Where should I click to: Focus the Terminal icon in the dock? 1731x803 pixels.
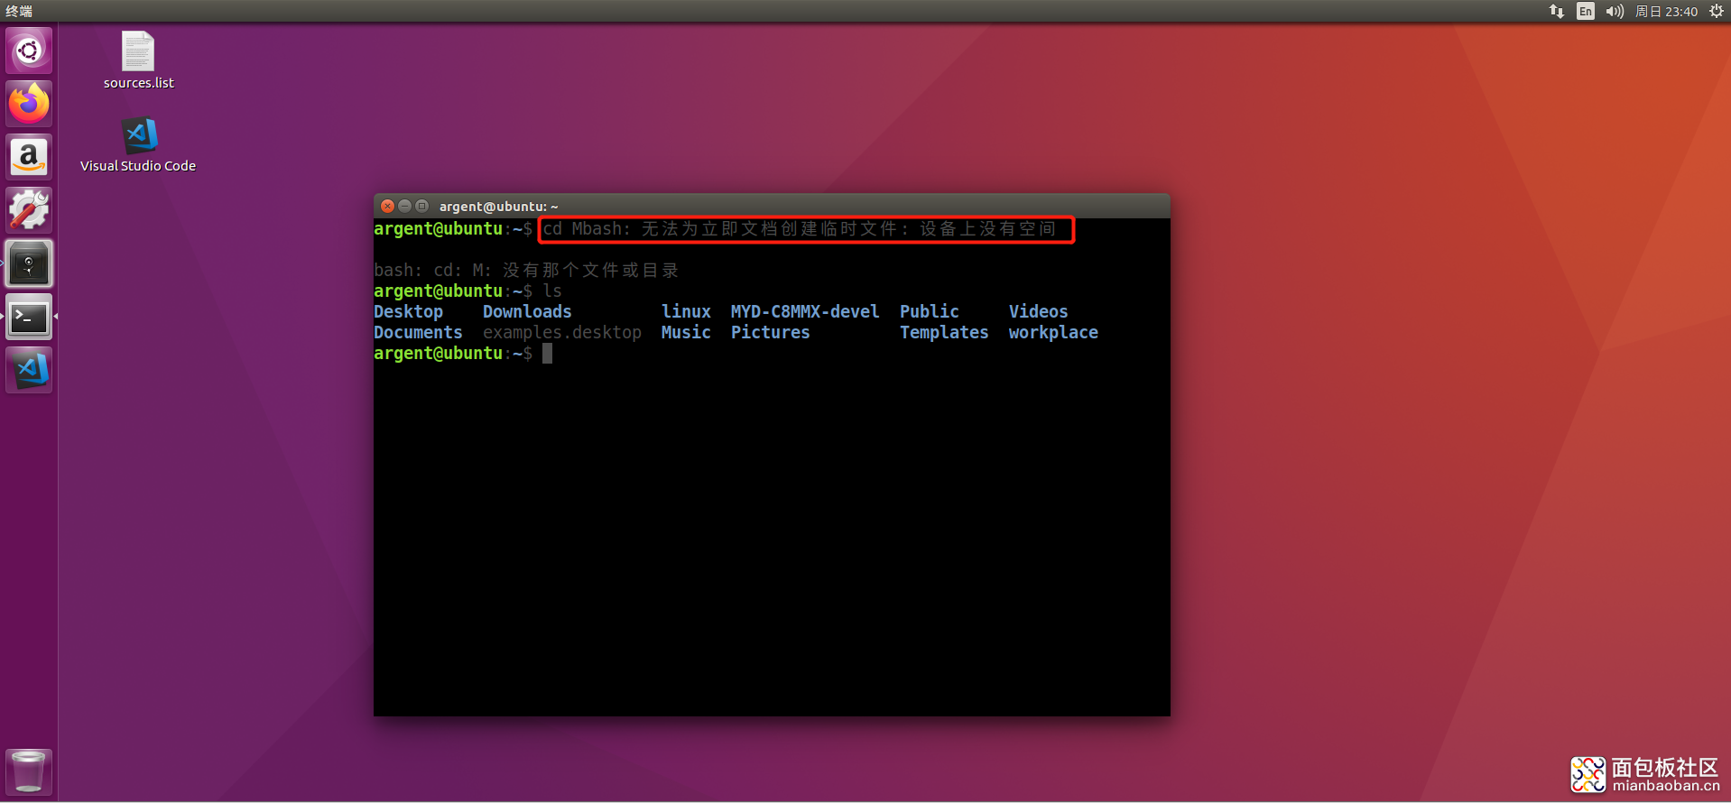coord(29,317)
